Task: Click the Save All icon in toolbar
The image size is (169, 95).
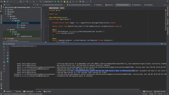Action: pyautogui.click(x=4, y=2)
